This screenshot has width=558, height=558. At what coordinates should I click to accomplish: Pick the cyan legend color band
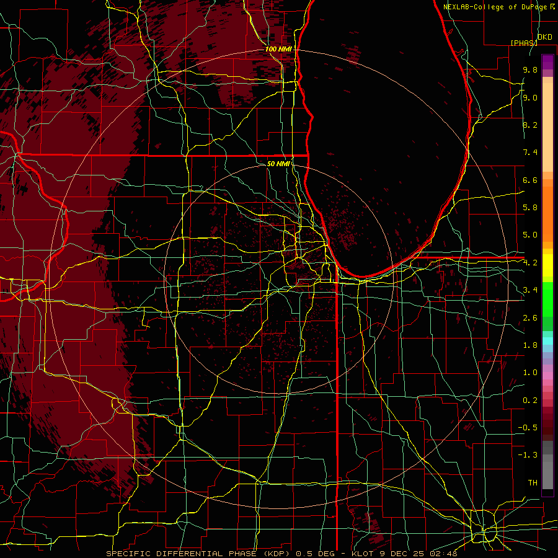point(547,341)
